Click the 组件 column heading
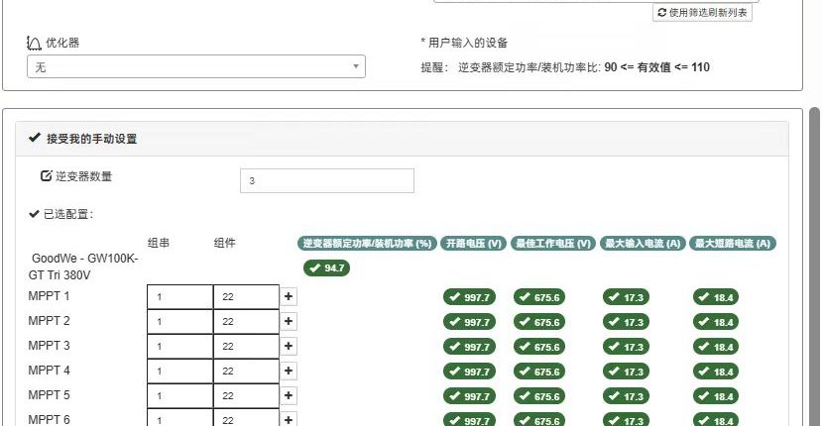The width and height of the screenshot is (822, 426). [x=224, y=243]
